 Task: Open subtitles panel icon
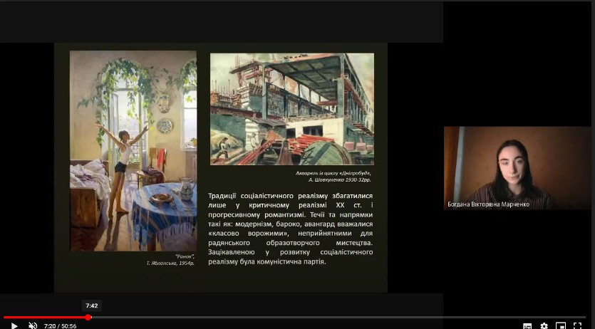point(527,325)
